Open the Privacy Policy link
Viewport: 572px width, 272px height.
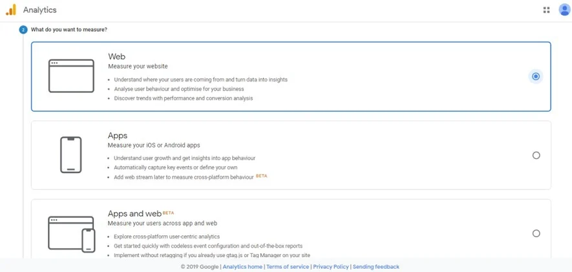pos(331,267)
